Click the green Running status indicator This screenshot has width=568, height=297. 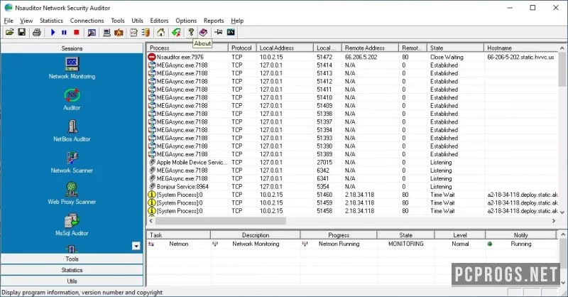click(x=490, y=244)
